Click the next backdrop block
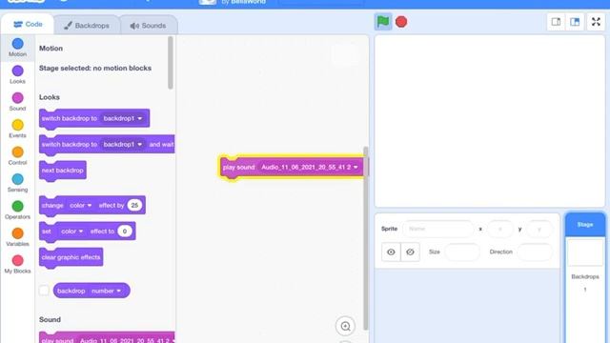Viewport: 610px width, 343px height. point(63,171)
